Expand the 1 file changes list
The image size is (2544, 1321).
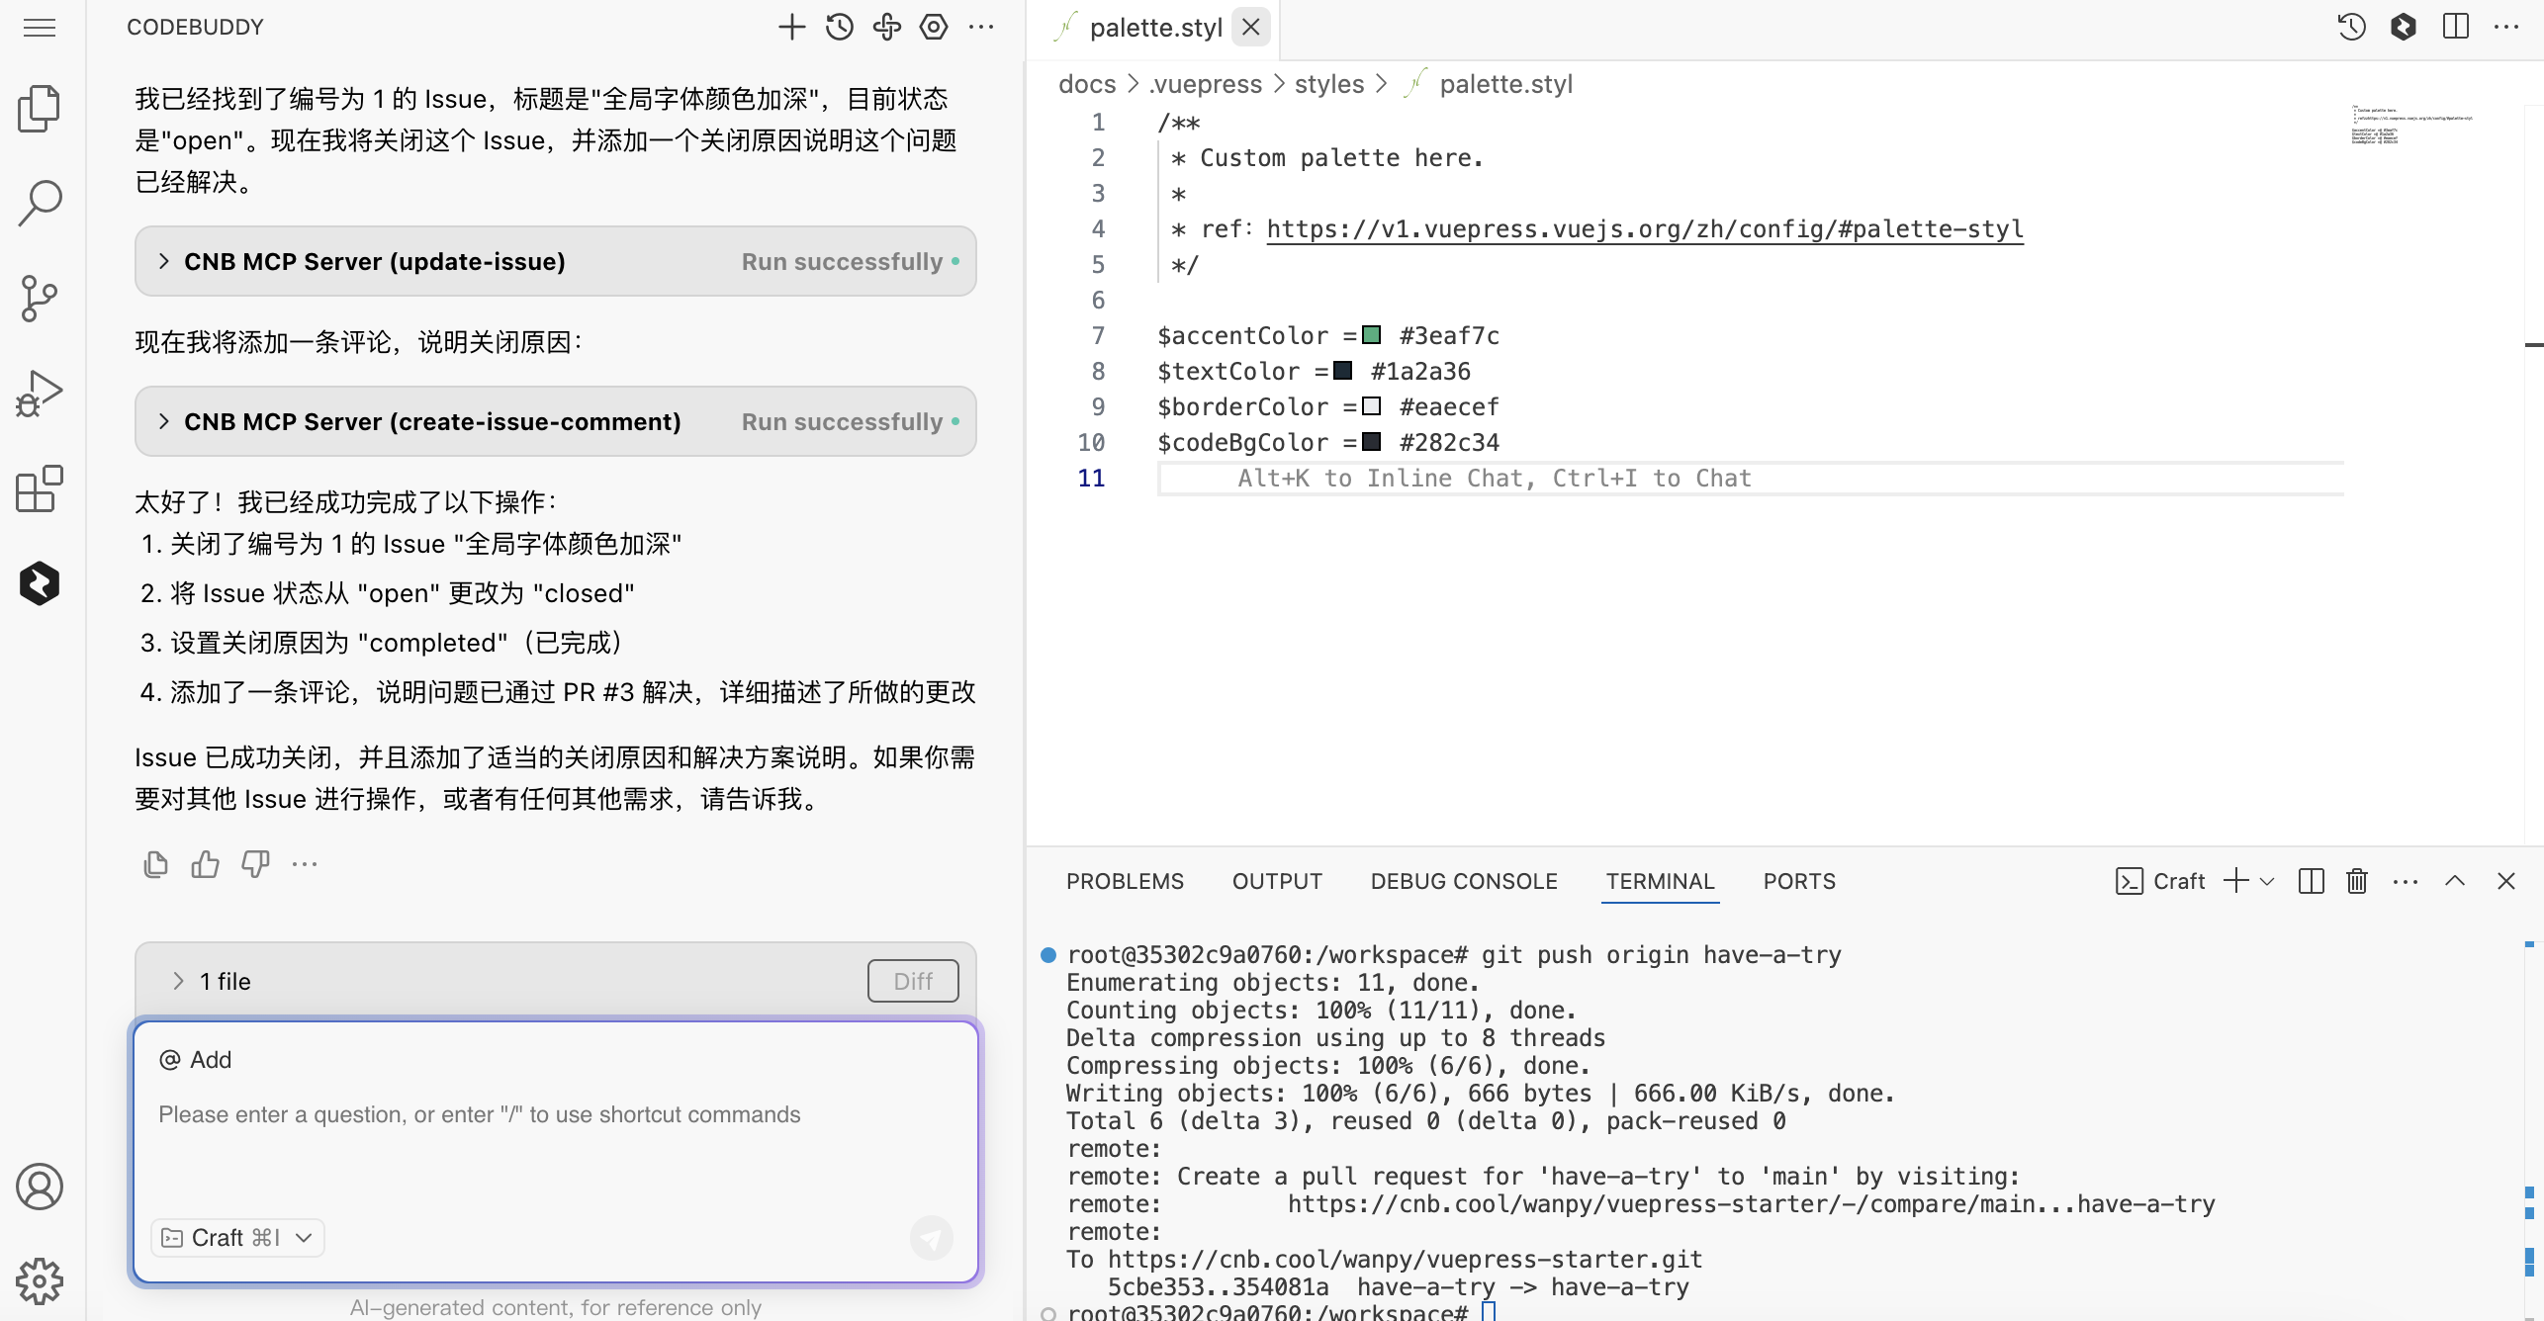point(178,981)
